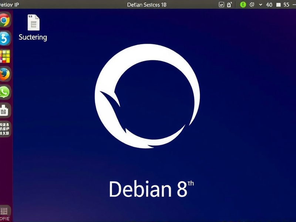The height and width of the screenshot is (222, 296).
Task: Click the keyboard input indicator in the system tray
Action: 221,4
